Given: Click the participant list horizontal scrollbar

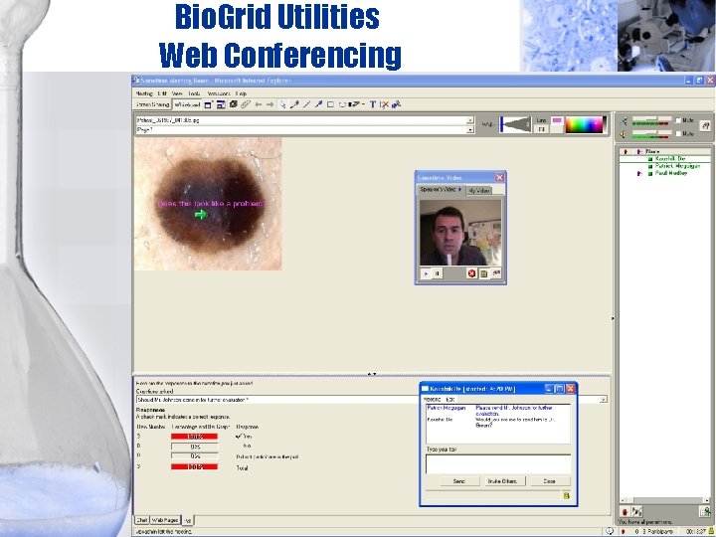Looking at the screenshot, I should pyautogui.click(x=664, y=500).
